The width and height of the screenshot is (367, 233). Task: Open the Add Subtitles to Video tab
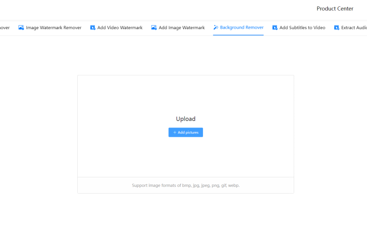tap(299, 28)
